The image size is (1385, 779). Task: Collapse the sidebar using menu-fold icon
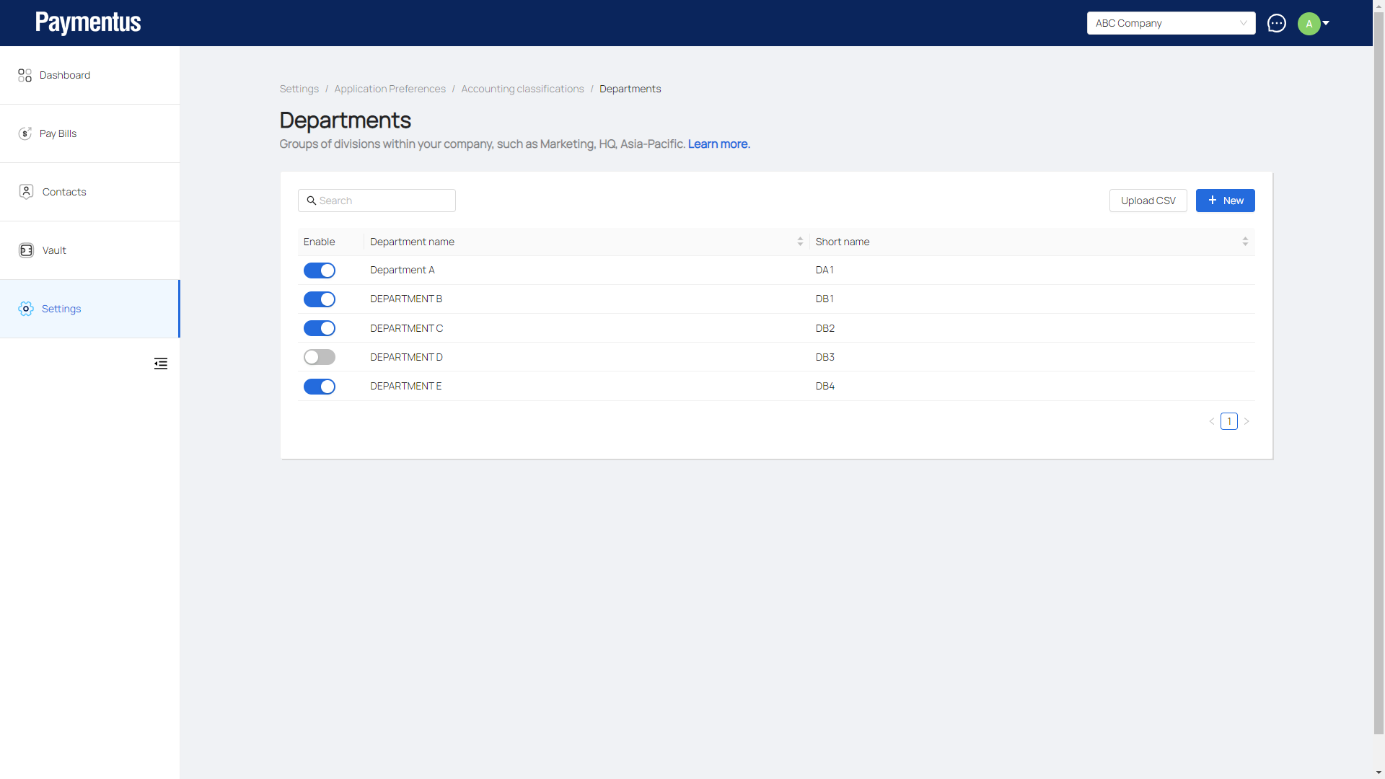pyautogui.click(x=161, y=364)
